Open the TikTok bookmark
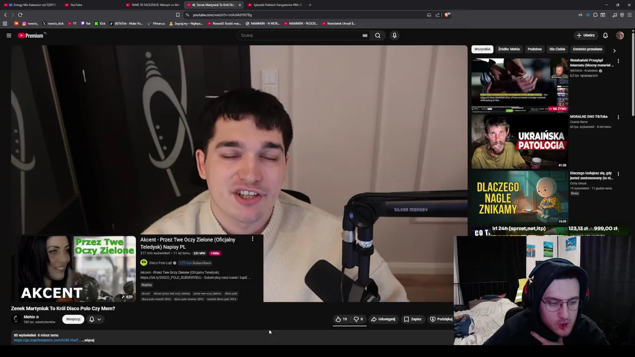The height and width of the screenshot is (357, 635). pos(126,23)
